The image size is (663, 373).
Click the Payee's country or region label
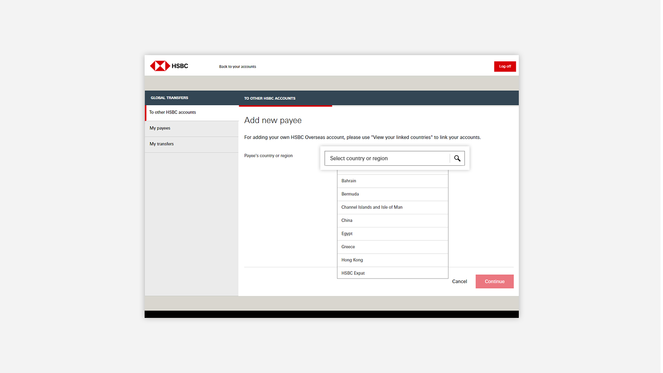pos(269,156)
